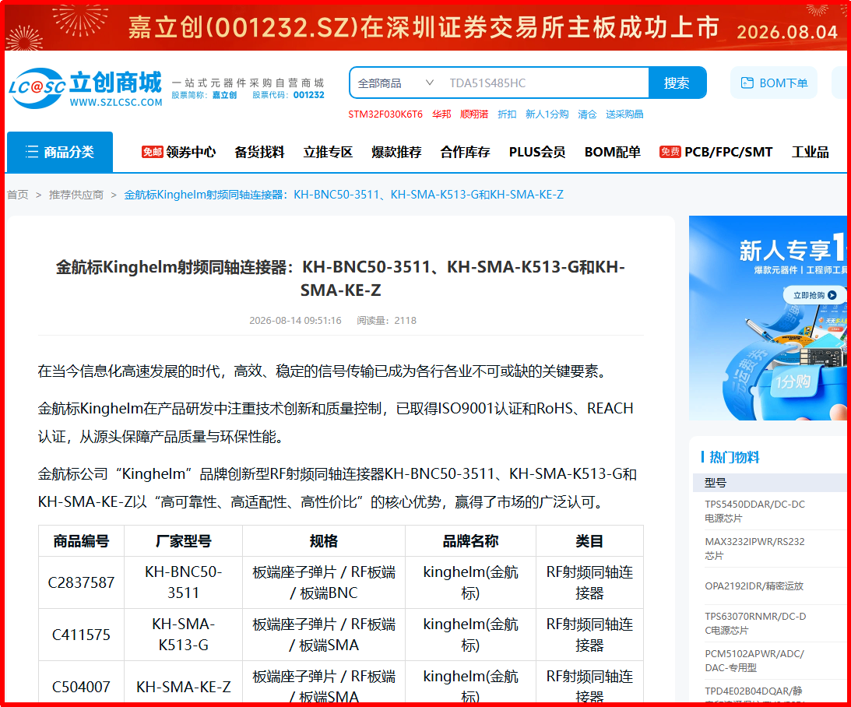
Task: Open the PLUS会员 nav item
Action: tap(536, 152)
